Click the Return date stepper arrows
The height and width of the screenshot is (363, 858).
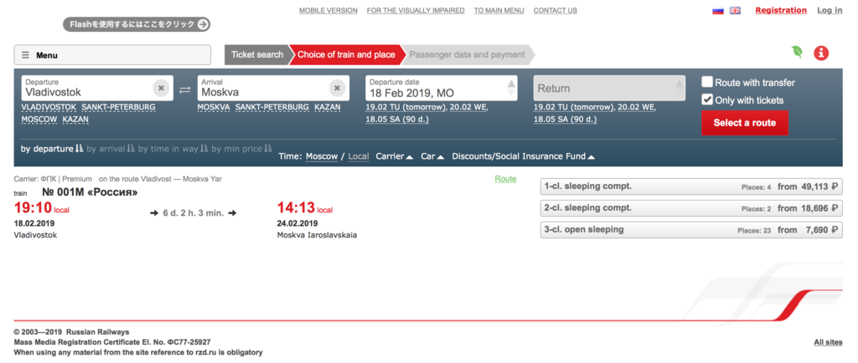[679, 88]
